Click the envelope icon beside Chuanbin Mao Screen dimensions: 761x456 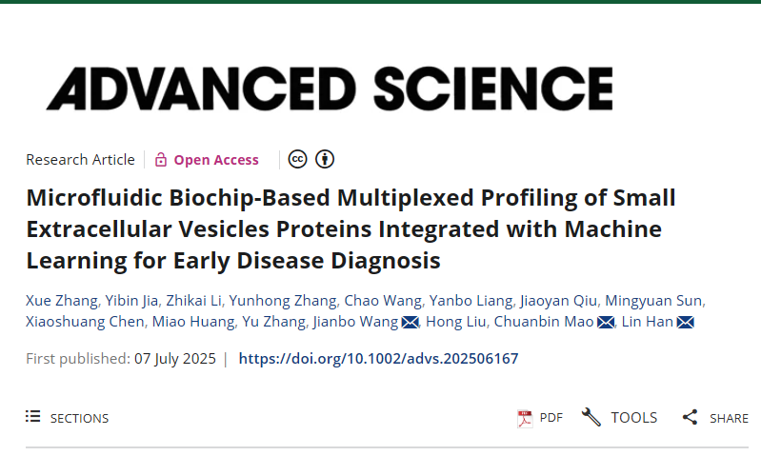click(606, 322)
